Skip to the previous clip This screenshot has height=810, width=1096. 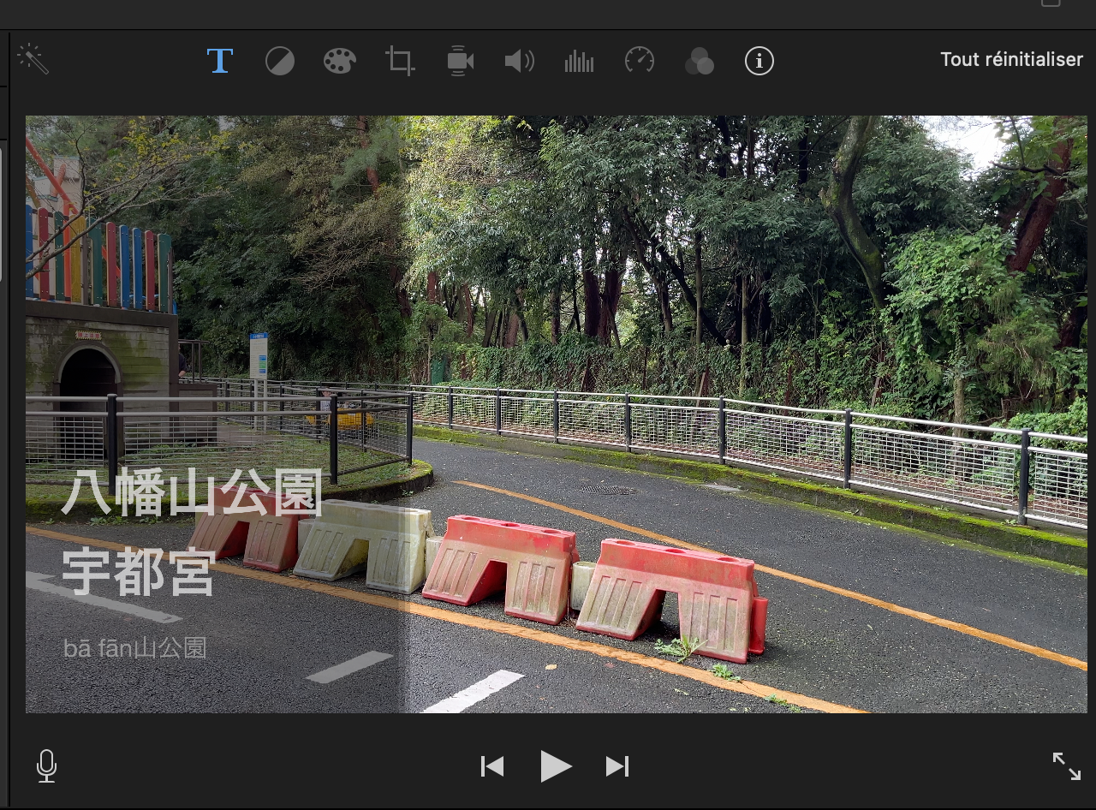(492, 766)
